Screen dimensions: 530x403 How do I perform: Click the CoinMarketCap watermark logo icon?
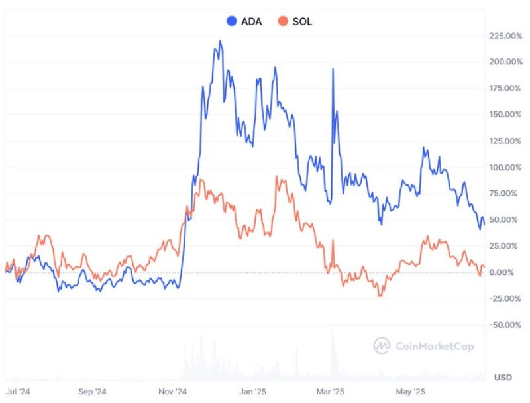(382, 345)
